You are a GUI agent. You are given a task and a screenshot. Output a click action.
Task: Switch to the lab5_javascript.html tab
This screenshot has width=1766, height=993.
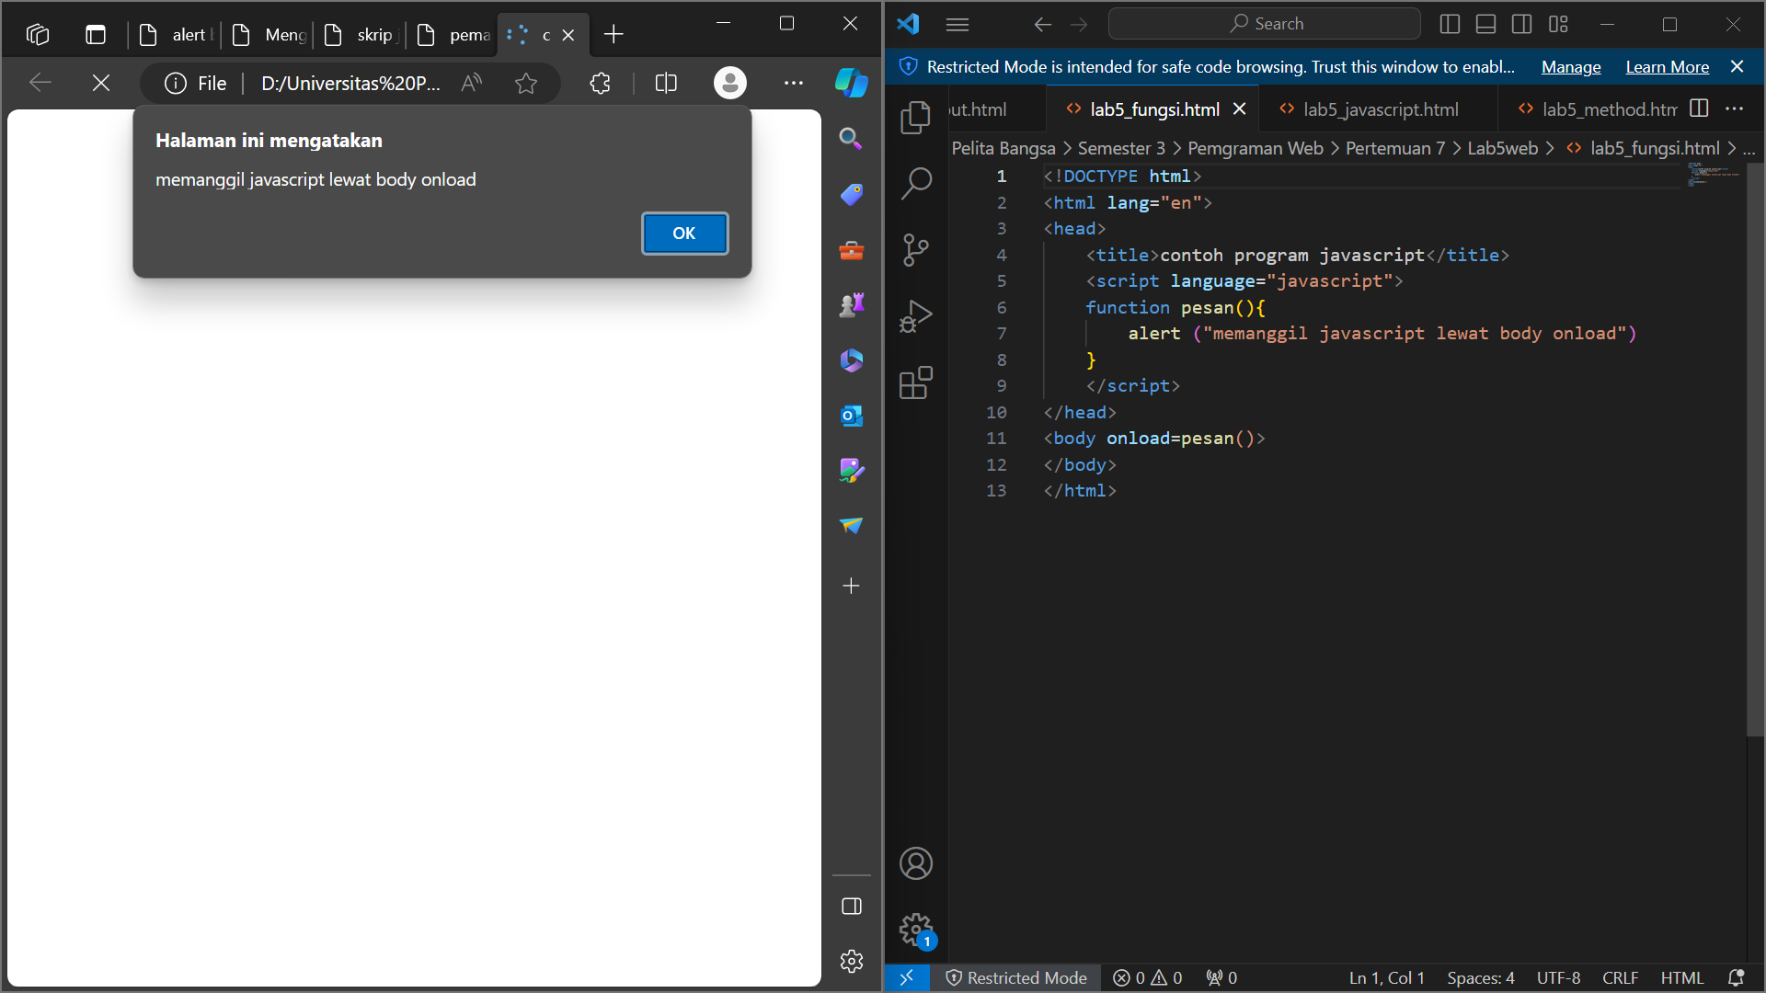click(1380, 108)
